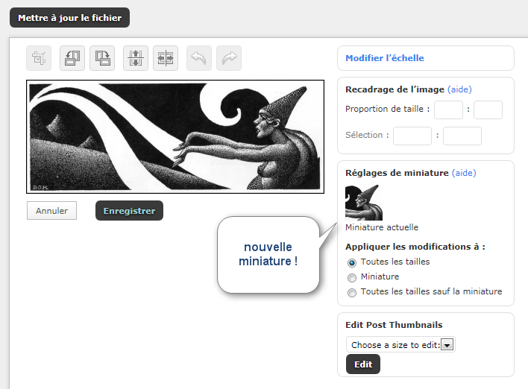Image resolution: width=528 pixels, height=389 pixels.
Task: Rotate the image clockwise
Action: (102, 58)
